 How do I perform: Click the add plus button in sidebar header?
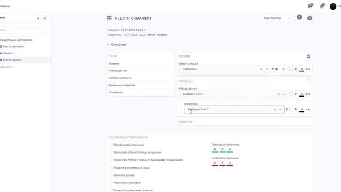pos(38,18)
